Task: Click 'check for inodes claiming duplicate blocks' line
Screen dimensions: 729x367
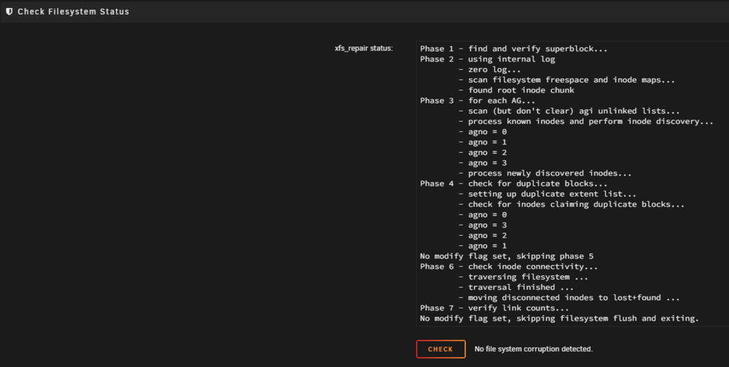Action: [x=572, y=205]
